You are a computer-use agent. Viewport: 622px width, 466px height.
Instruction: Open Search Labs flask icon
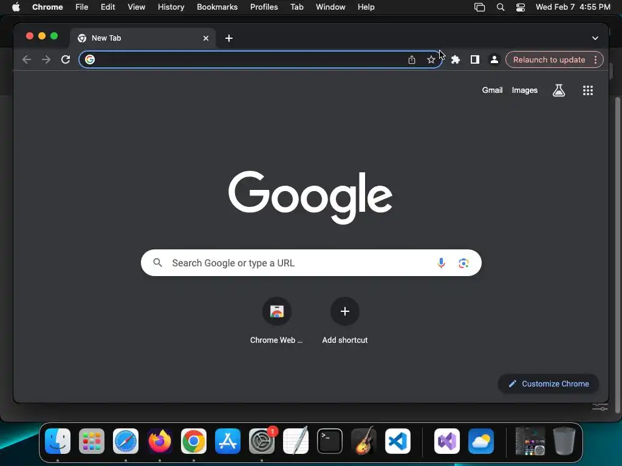(x=559, y=90)
